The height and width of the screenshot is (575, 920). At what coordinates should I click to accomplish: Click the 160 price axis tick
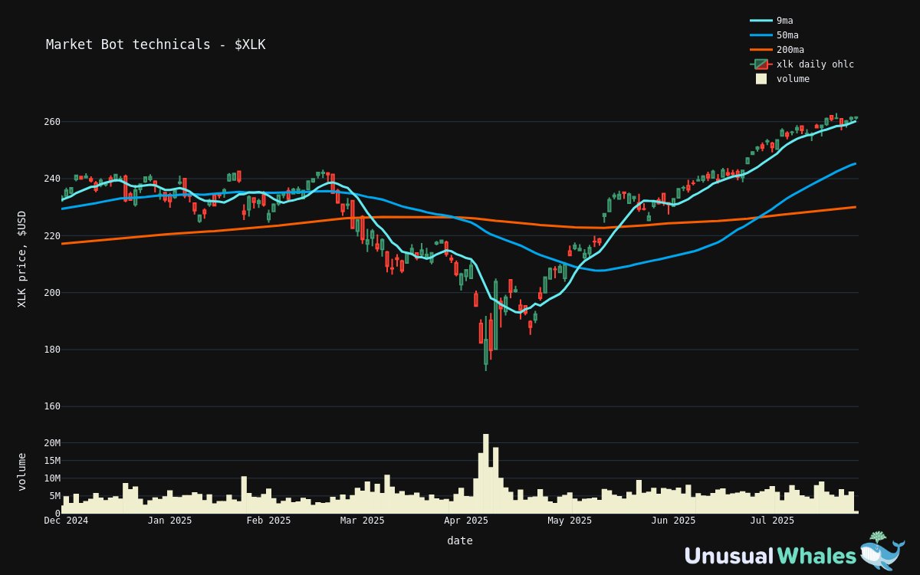(51, 406)
